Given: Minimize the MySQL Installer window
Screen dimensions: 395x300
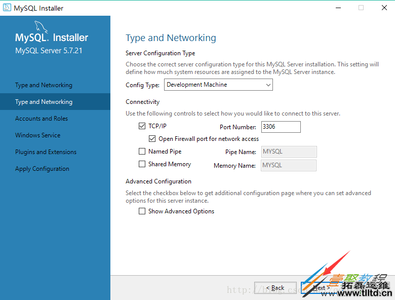Looking at the screenshot, I should coord(338,8).
